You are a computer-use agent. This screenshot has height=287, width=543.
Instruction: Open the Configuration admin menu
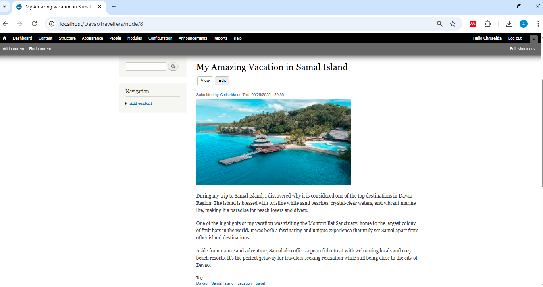[x=160, y=38]
